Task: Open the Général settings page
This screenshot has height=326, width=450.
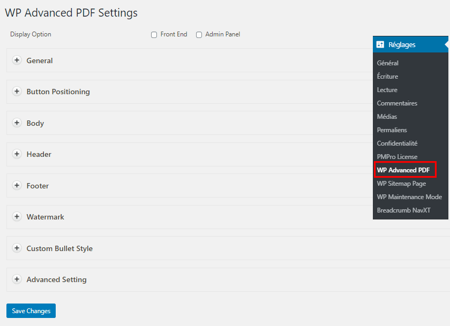Action: pos(387,63)
